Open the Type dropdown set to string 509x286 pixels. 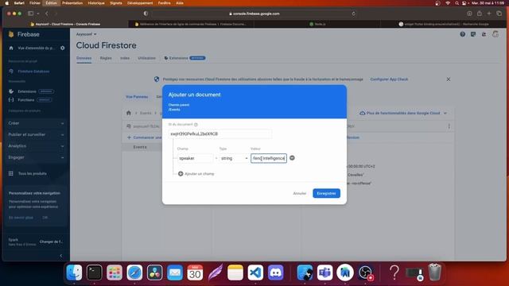pyautogui.click(x=234, y=158)
